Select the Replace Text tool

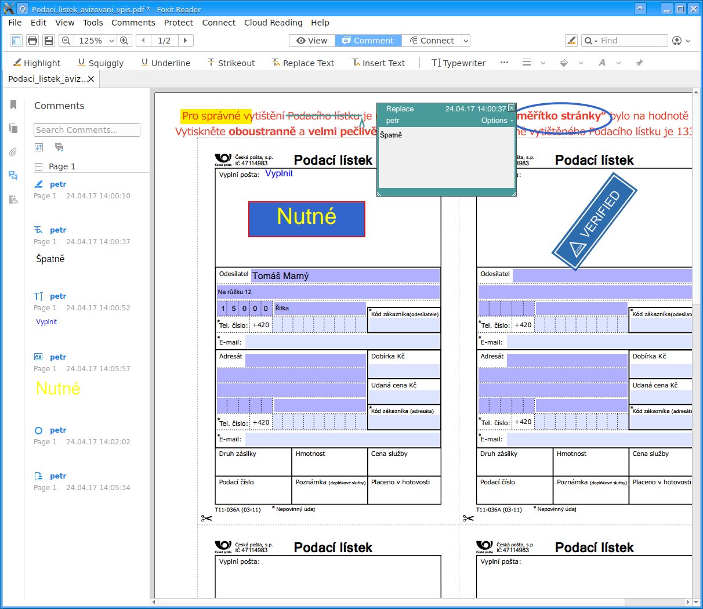(x=303, y=63)
